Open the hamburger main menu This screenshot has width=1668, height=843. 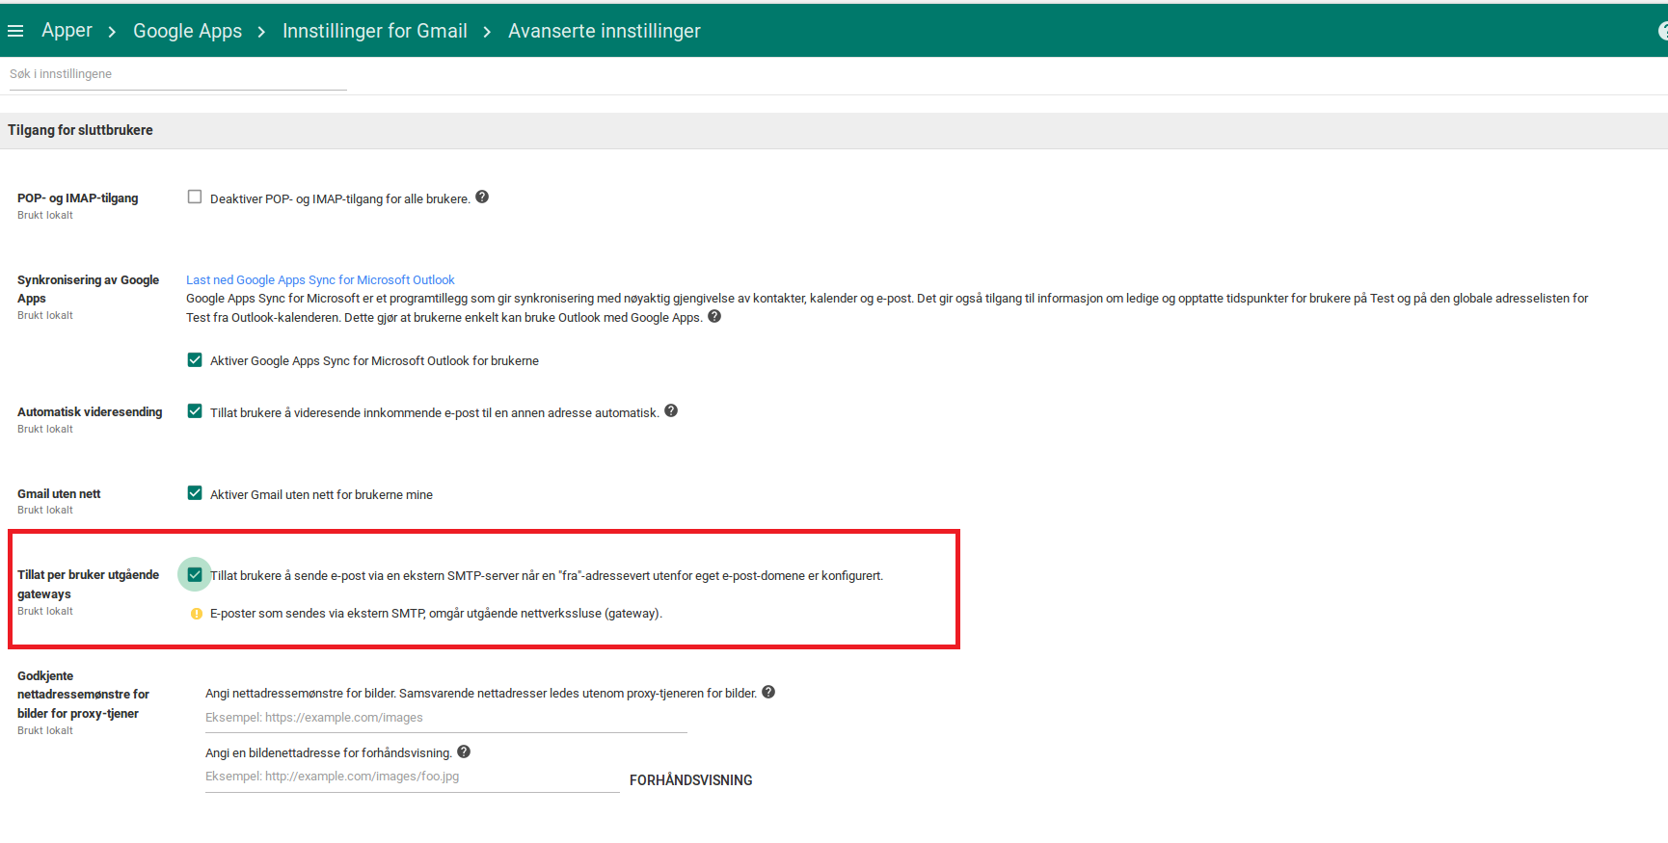coord(15,31)
